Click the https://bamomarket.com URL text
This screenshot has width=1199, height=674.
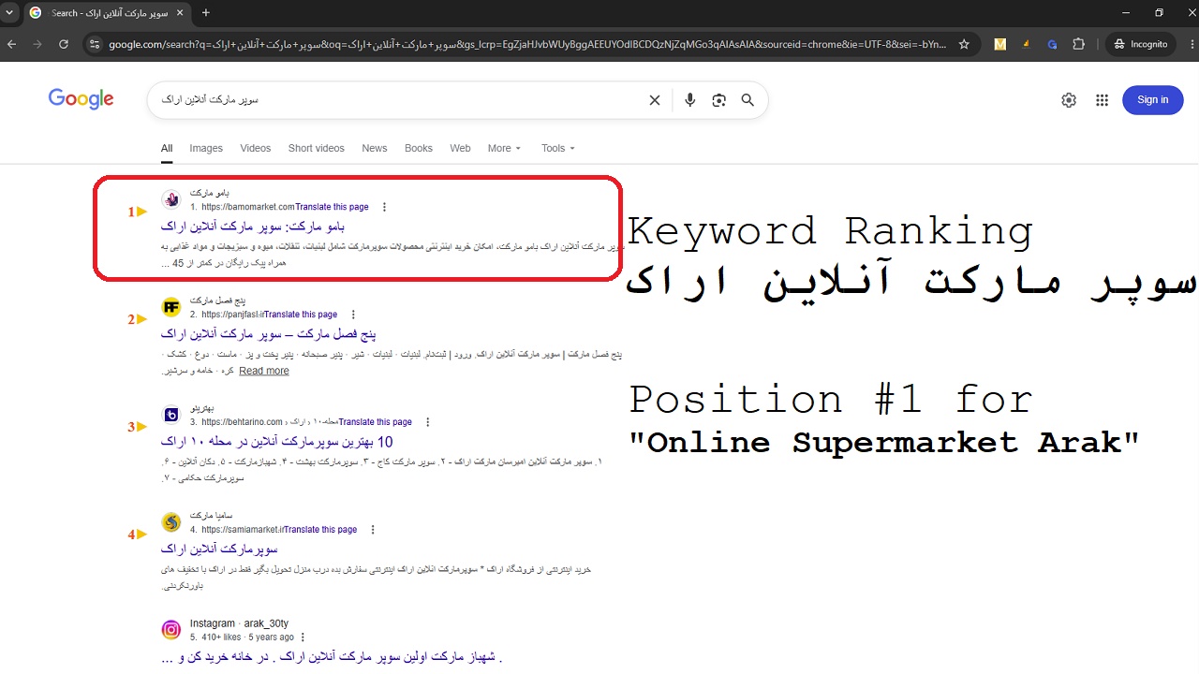[248, 207]
